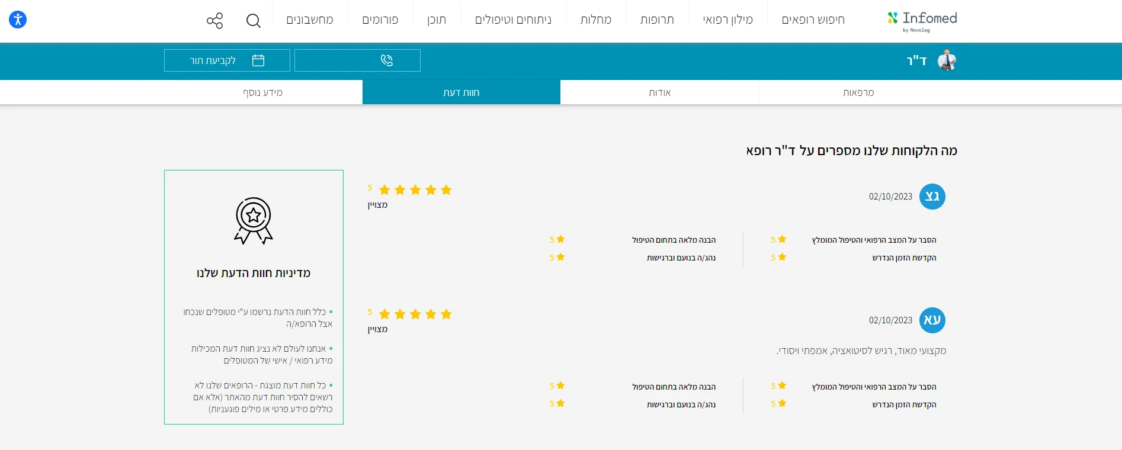Click second review's מצויין rating label

(x=377, y=329)
